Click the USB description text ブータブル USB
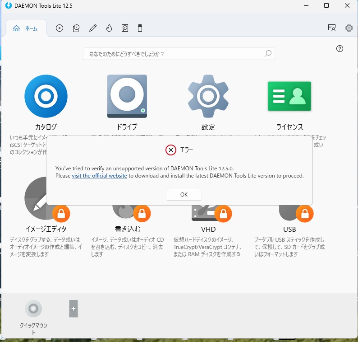Viewport: 358px width, 342px height. click(289, 247)
